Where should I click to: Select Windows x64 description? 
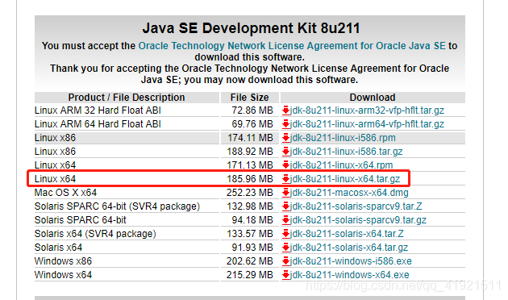click(63, 275)
